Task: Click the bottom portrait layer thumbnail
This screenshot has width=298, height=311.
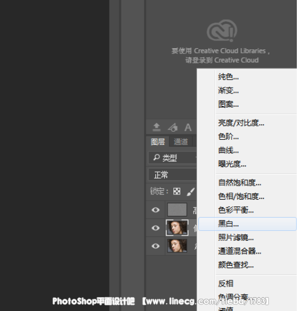Action: click(x=177, y=246)
